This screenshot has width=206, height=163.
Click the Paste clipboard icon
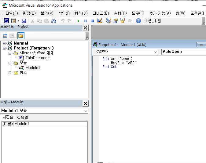(47, 21)
